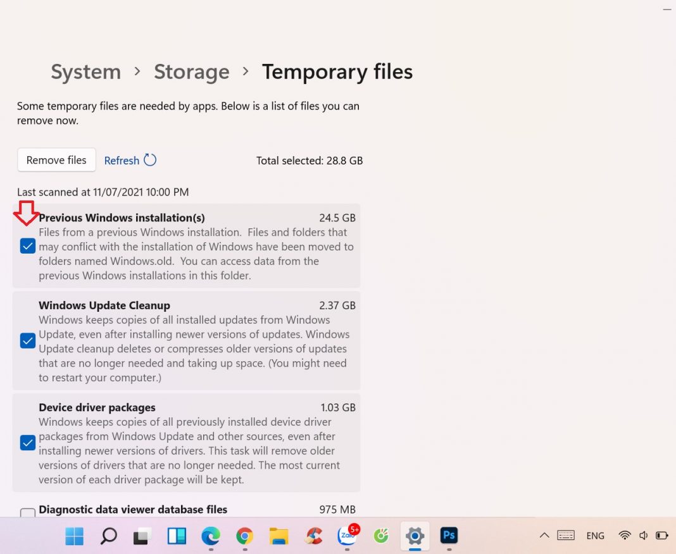Open Zalo chat app icon

click(x=347, y=536)
